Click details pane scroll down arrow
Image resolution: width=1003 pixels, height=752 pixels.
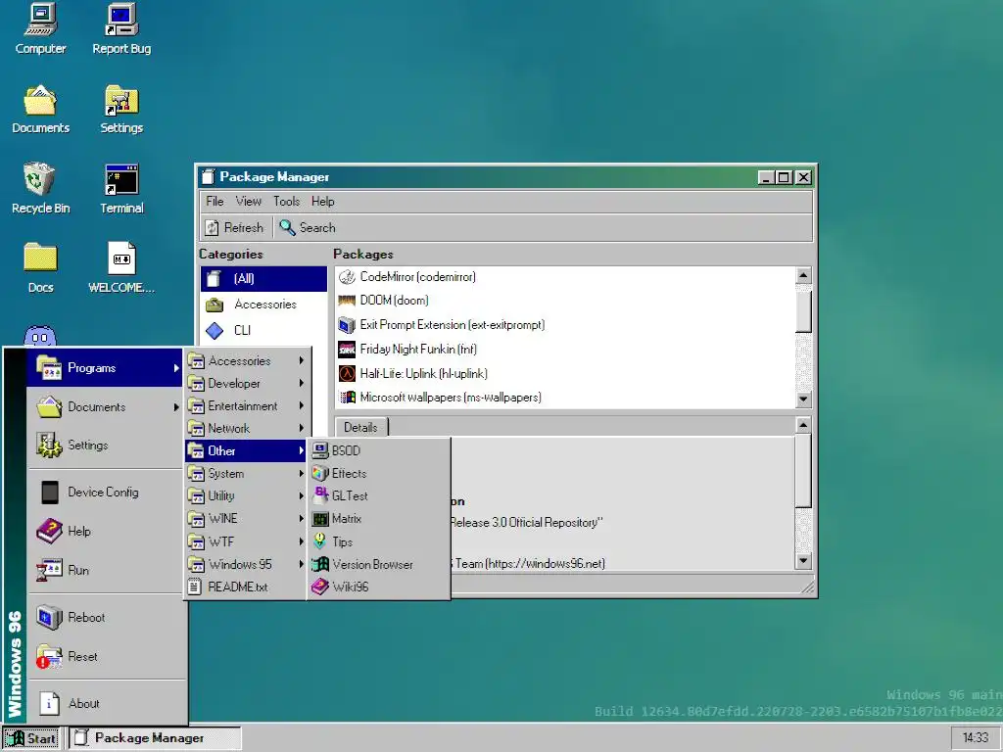(x=803, y=561)
